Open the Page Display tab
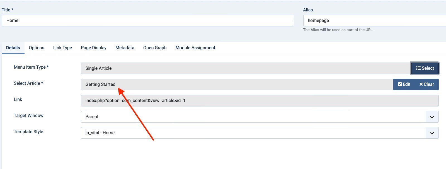 94,48
